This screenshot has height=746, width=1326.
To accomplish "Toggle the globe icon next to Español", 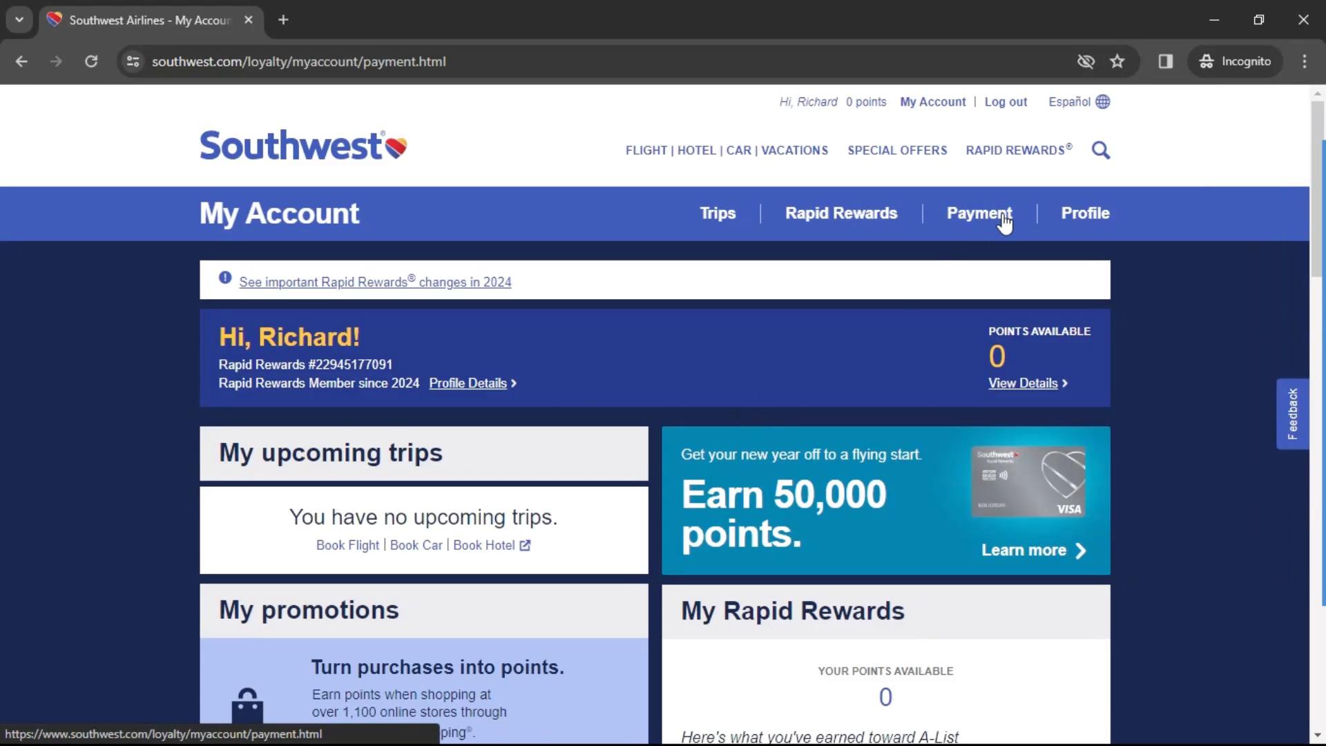I will 1103,101.
